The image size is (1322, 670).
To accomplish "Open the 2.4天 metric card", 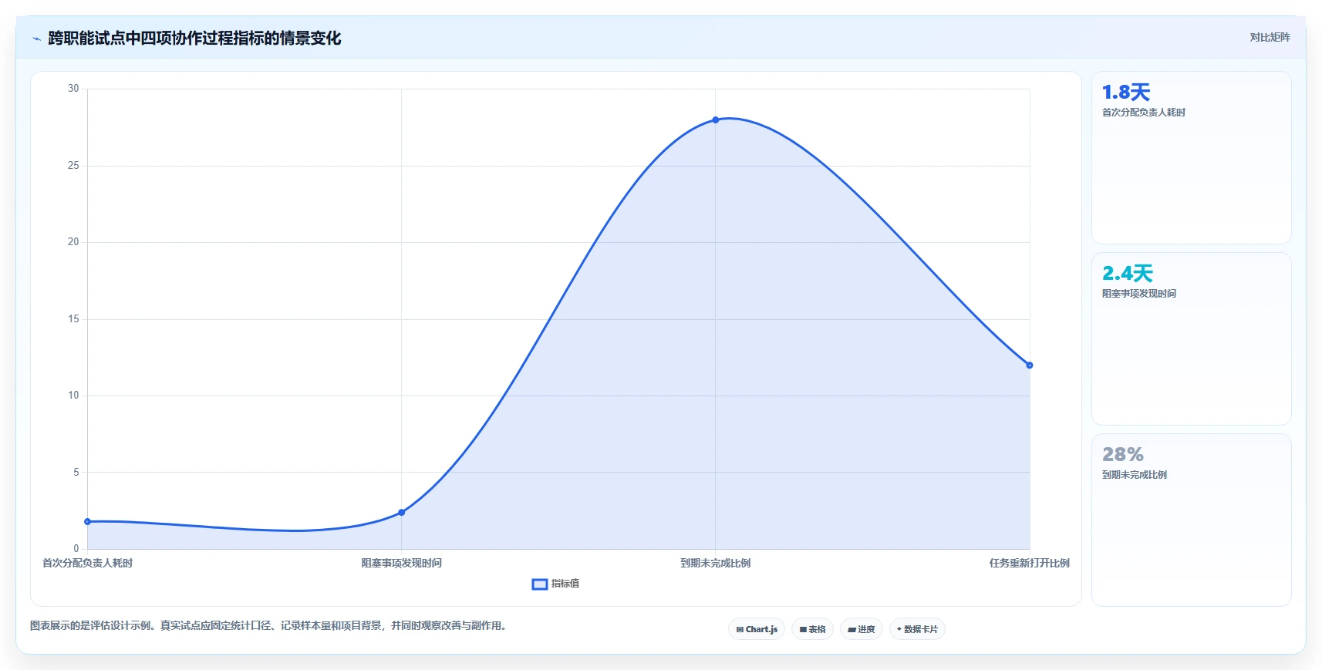I will click(x=1192, y=339).
